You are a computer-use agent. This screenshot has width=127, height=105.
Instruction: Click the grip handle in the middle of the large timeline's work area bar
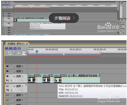coord(64,54)
